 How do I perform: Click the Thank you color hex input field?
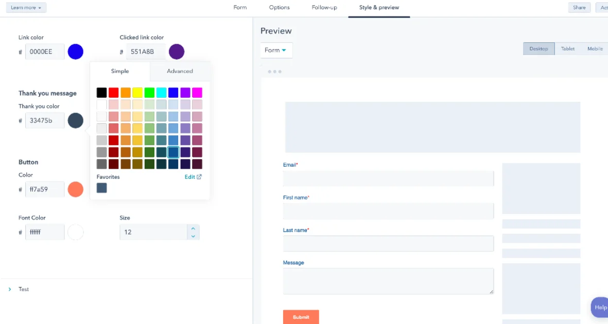coord(44,120)
